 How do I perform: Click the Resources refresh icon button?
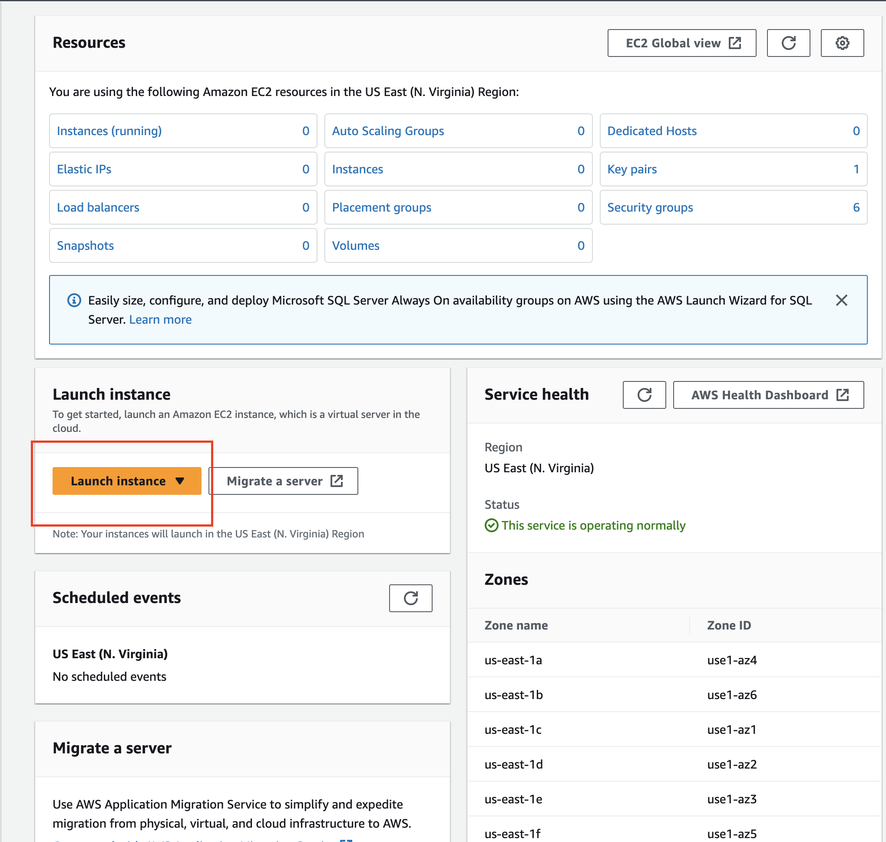point(788,43)
